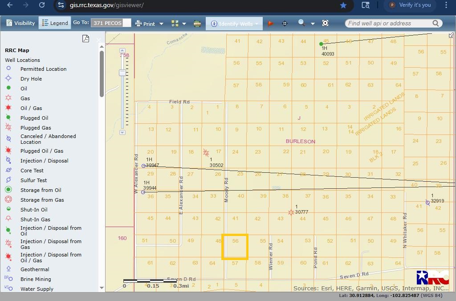The image size is (456, 301).
Task: Click the Storage from Oil legend entry
Action: tap(41, 190)
